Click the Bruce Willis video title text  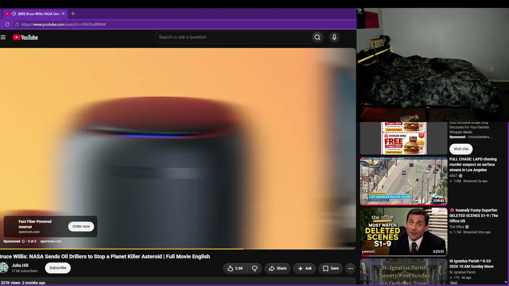(105, 257)
